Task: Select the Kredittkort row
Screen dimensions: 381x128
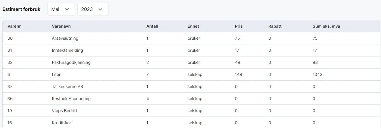Action: pos(61,123)
